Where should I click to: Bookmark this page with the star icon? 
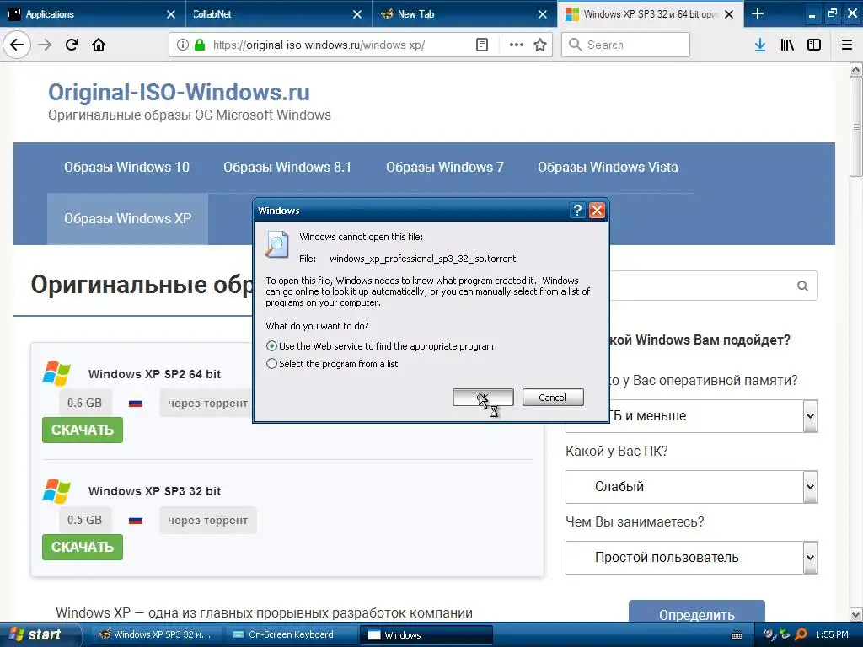click(x=540, y=45)
